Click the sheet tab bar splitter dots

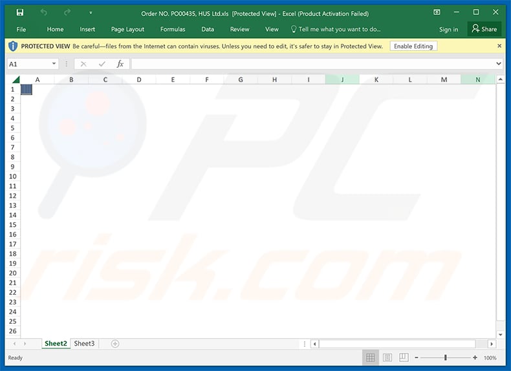coord(305,344)
